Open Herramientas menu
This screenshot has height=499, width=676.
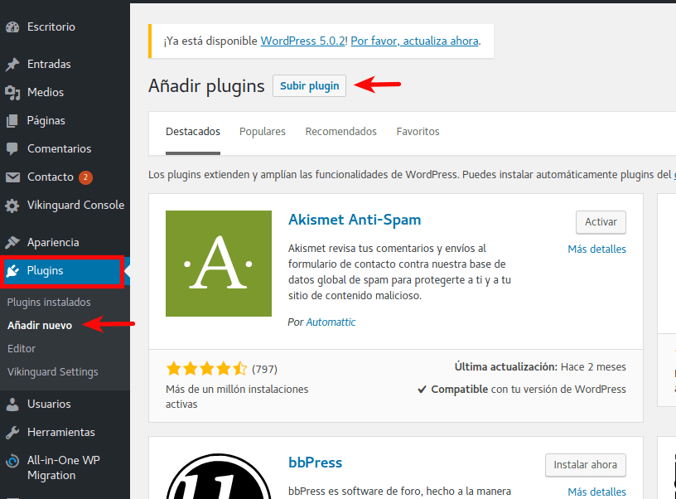point(60,432)
